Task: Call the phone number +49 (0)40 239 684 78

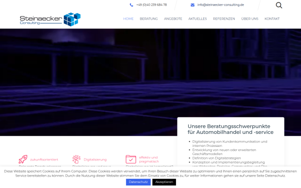Action: point(152,5)
